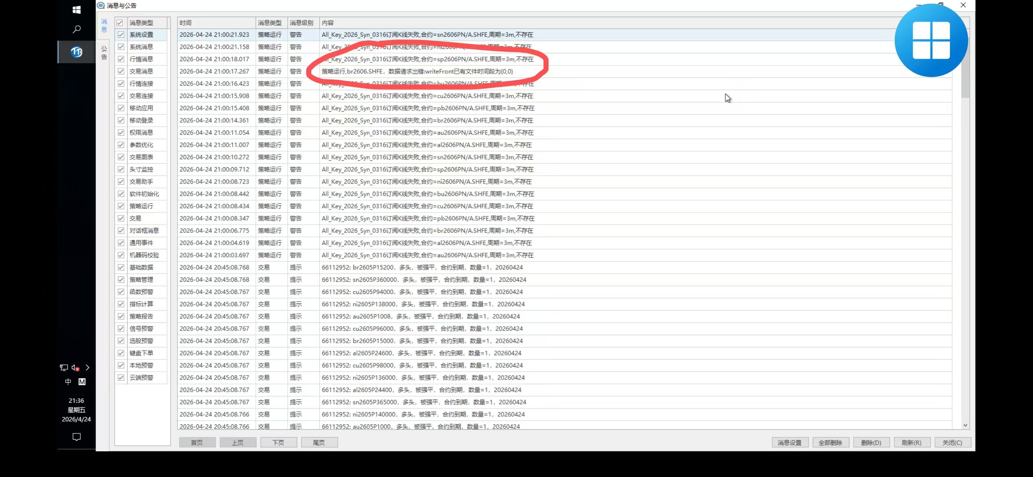Viewport: 1033px width, 477px height.
Task: Click the M input method tray icon
Action: tap(82, 382)
